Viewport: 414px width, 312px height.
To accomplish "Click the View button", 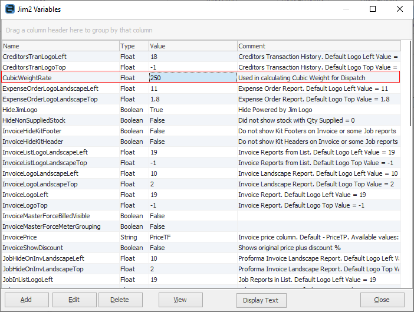I will coord(180,300).
